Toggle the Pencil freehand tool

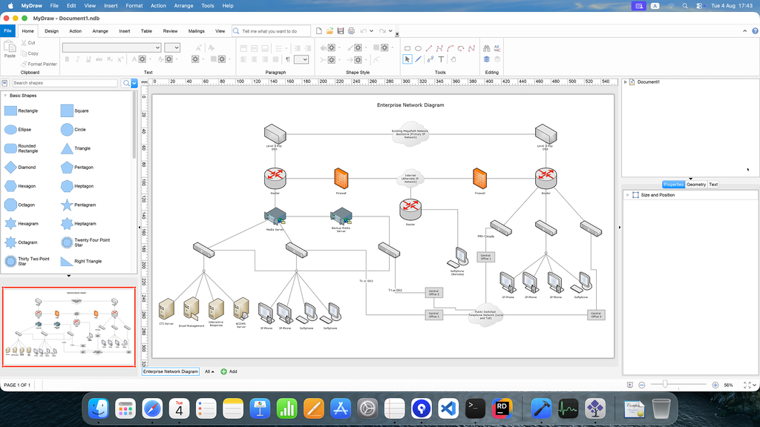click(x=419, y=59)
